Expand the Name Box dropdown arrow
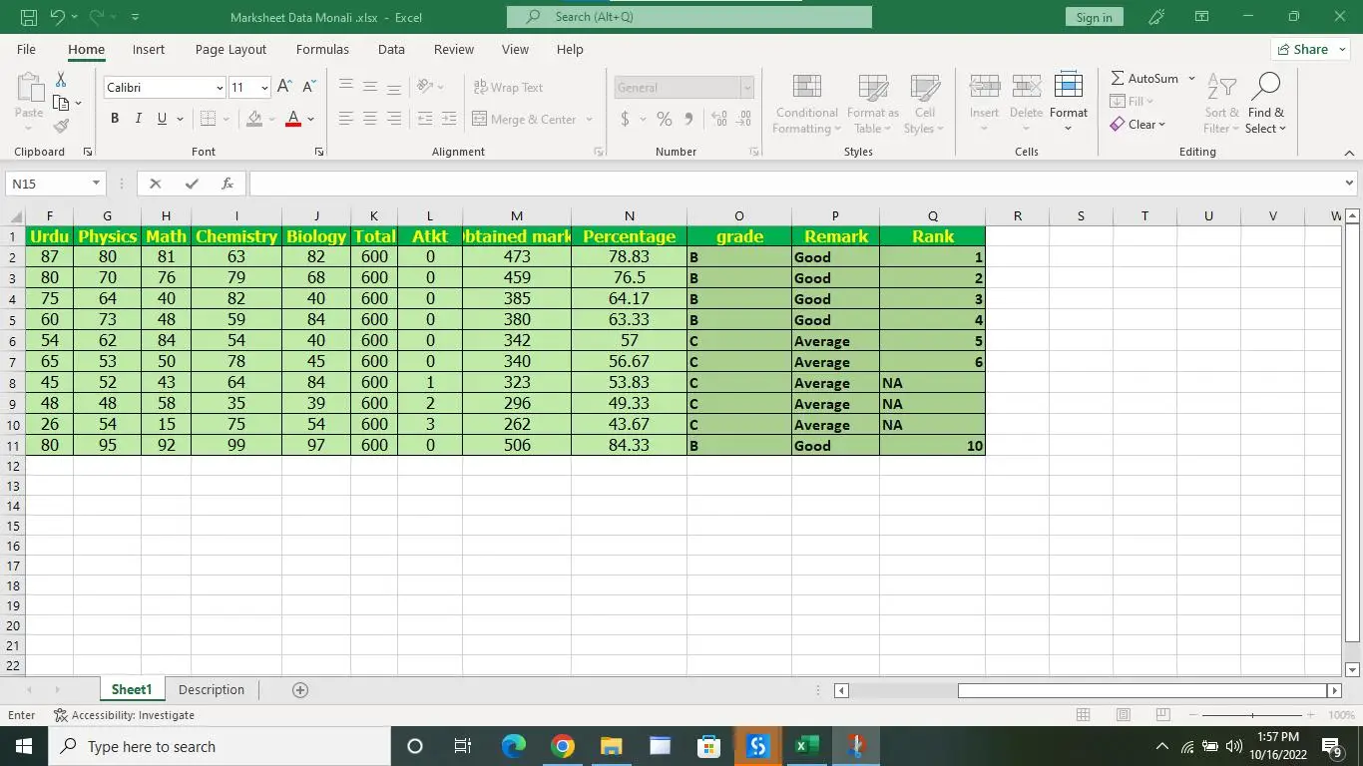 [x=96, y=184]
